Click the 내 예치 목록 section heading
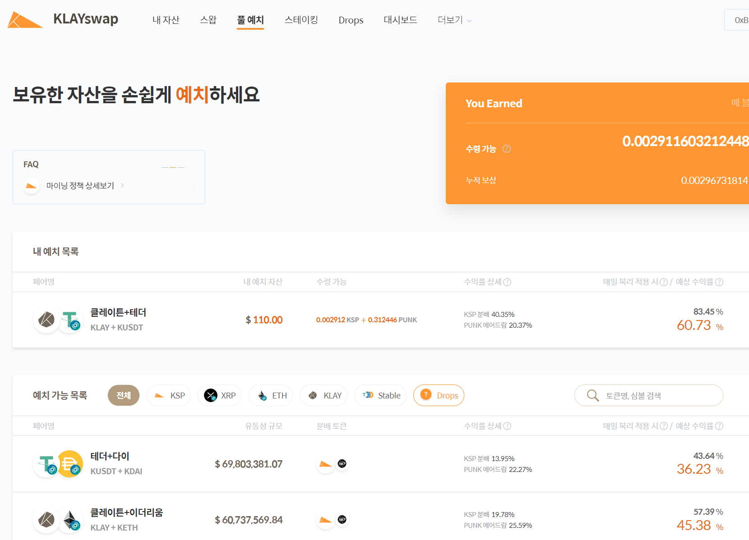749x540 pixels. click(x=56, y=252)
